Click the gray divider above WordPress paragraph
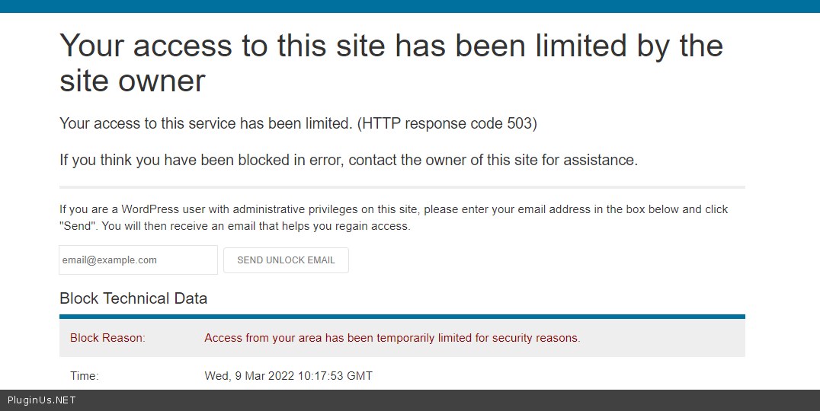Screen dimensions: 820x411 [402, 186]
